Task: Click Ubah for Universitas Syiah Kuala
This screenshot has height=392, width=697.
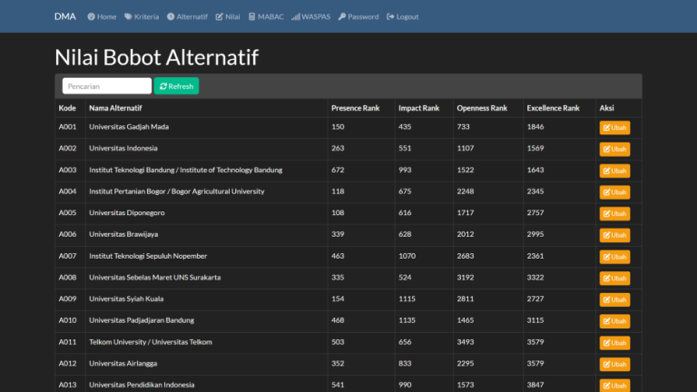Action: click(x=614, y=299)
